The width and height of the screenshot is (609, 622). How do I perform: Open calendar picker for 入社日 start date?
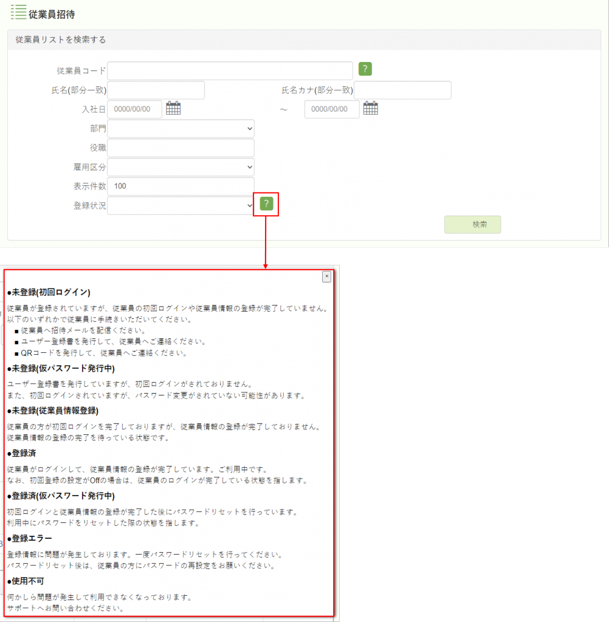pos(173,108)
